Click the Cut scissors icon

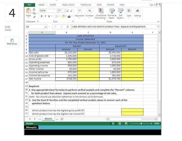(x=34, y=9)
